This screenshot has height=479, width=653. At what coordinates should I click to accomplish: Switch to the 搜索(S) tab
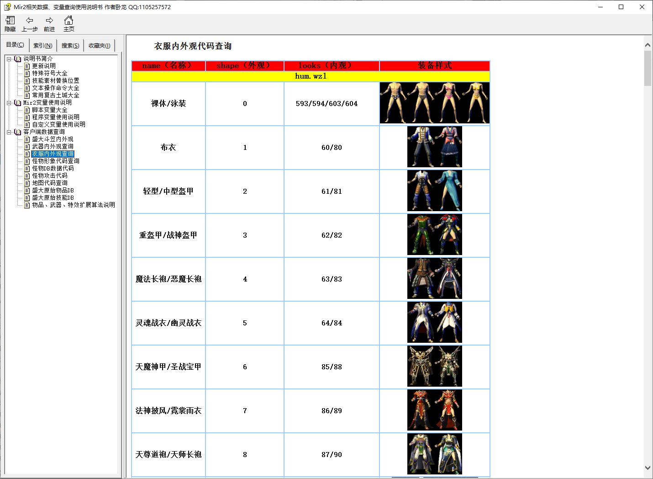(69, 45)
